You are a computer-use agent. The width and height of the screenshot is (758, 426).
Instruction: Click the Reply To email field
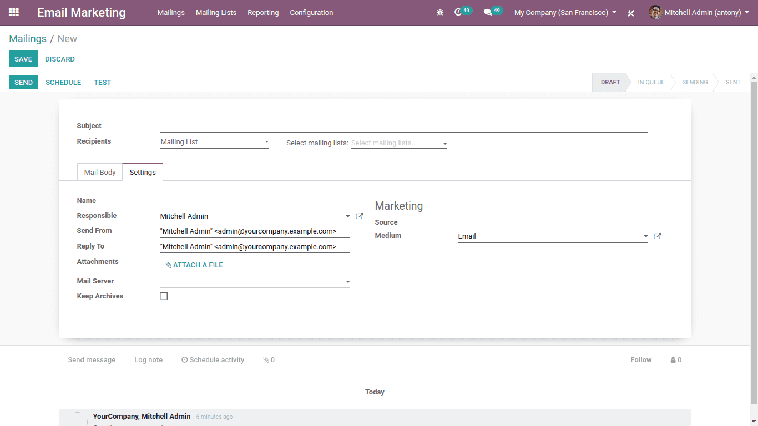[255, 247]
